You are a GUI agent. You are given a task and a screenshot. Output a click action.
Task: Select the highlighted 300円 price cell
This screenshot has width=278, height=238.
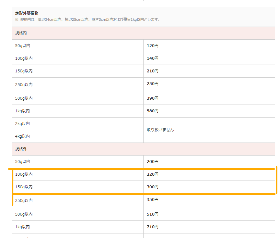point(153,187)
